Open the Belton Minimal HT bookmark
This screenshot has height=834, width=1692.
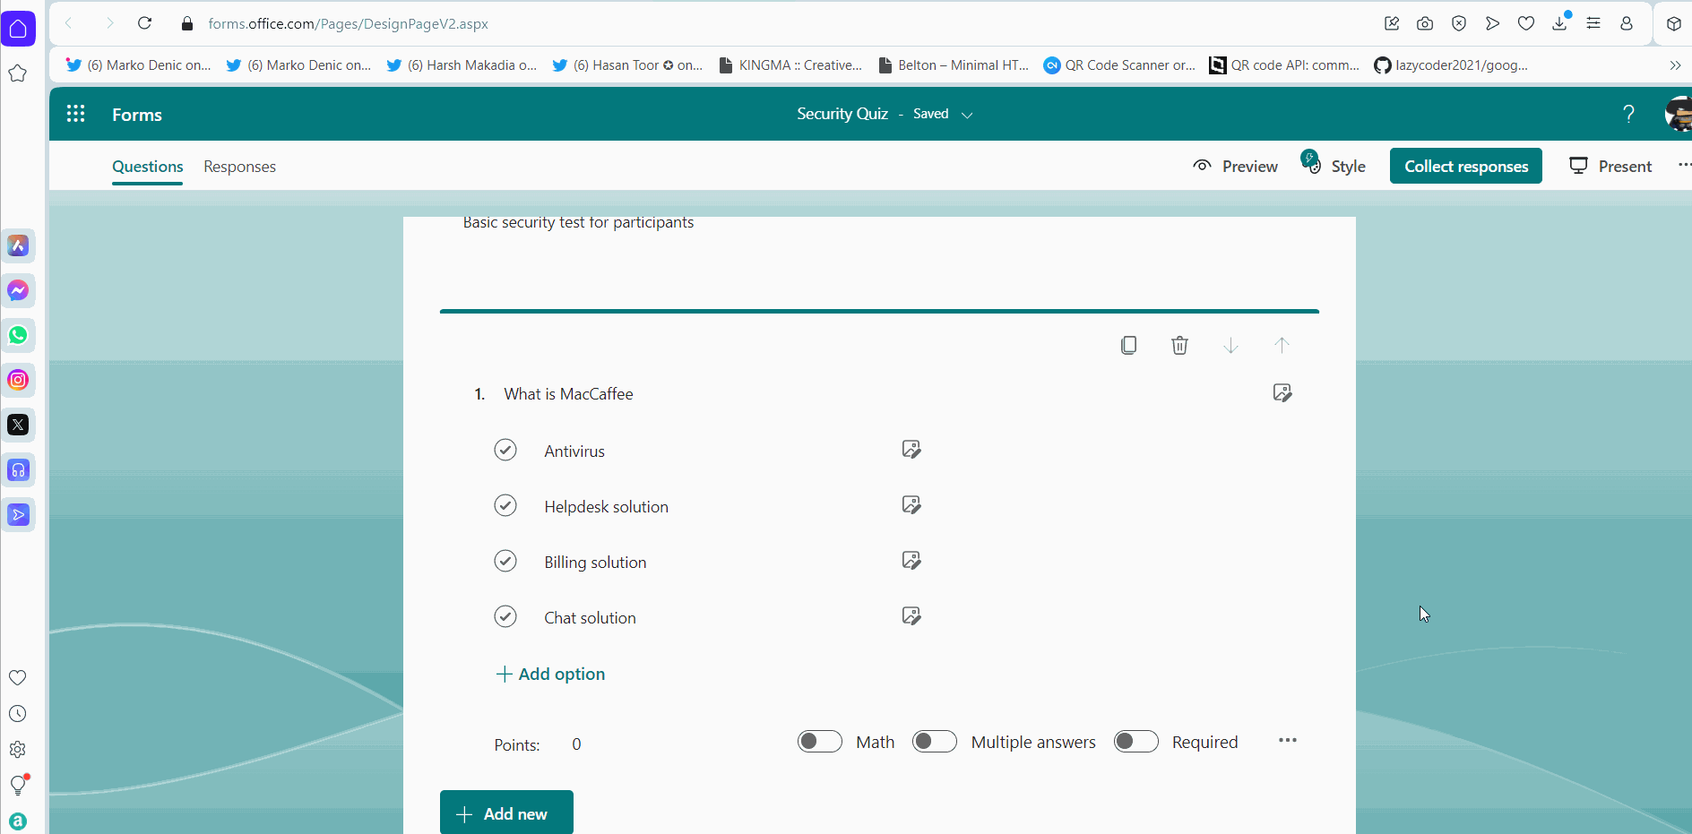pos(954,64)
